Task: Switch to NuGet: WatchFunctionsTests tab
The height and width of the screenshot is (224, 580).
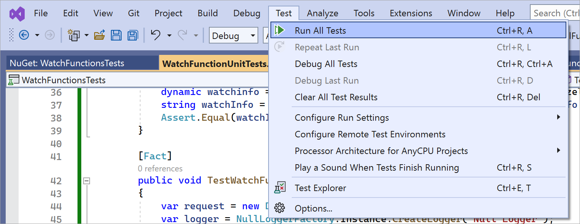Action: pos(83,63)
